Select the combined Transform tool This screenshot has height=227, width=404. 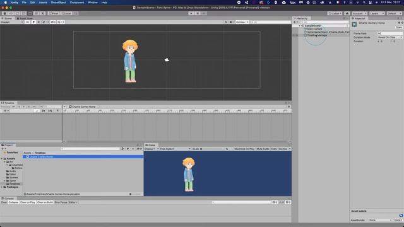tap(37, 13)
